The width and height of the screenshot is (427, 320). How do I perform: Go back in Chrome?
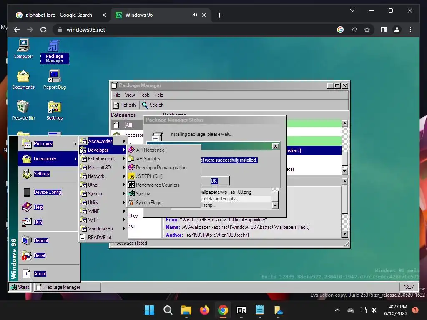[17, 30]
